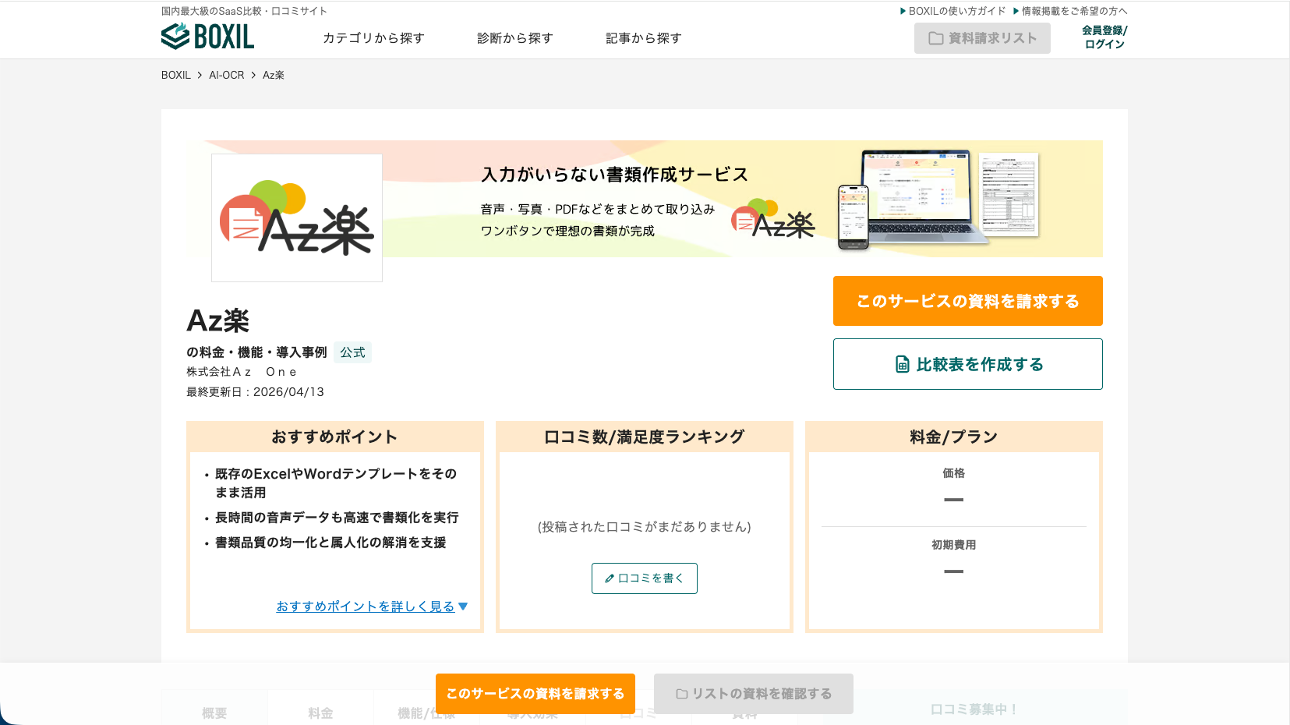
Task: Click the folder icon on 資料請求リスト button
Action: [x=935, y=37]
